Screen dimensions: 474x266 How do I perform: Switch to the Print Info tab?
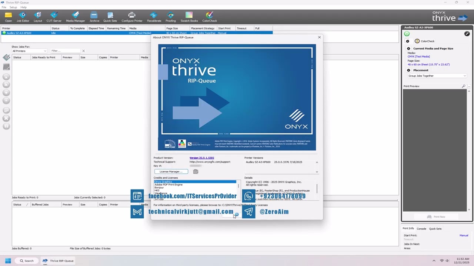(408, 228)
